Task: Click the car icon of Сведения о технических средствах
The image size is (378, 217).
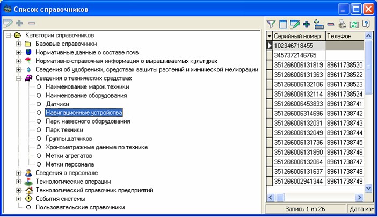Action: coord(28,78)
